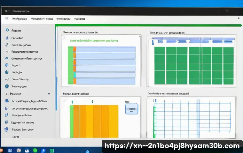243x153 pixels.
Task: Click the green heading in the horizontal bar chart panel
Action: click(94, 41)
